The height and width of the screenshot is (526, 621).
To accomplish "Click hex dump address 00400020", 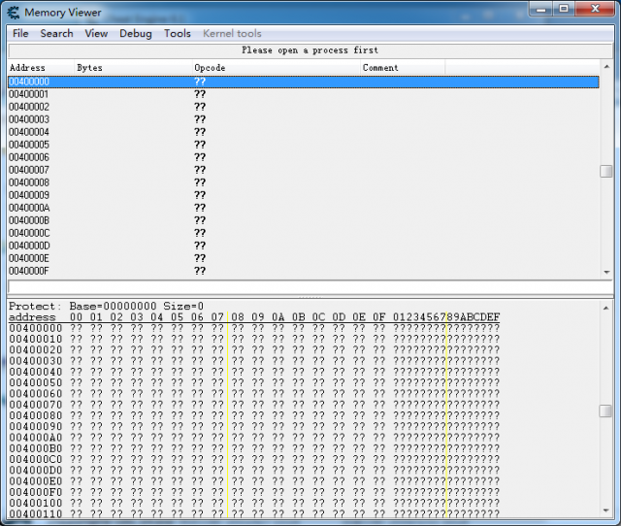I will [x=36, y=350].
